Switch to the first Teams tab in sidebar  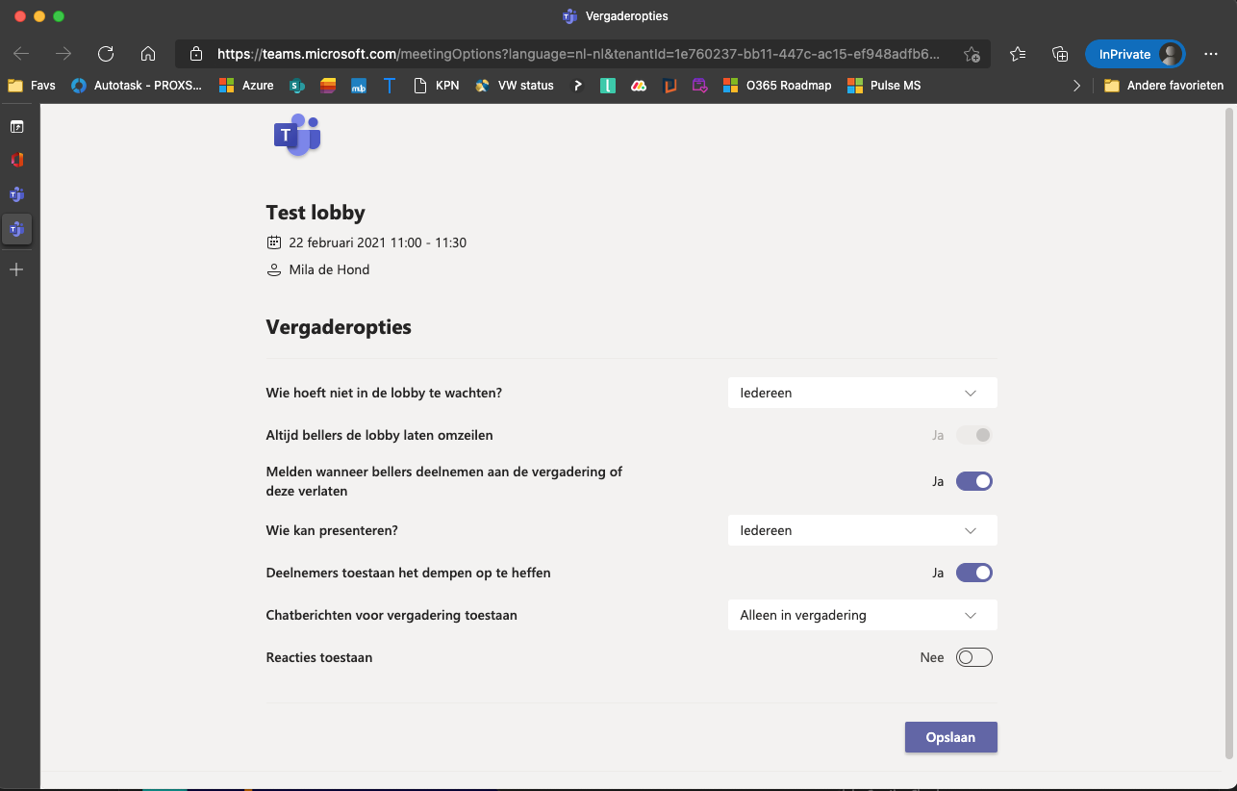[x=16, y=194]
